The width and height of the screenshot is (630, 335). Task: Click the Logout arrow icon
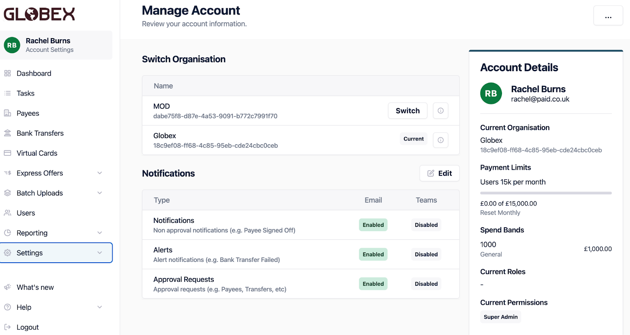tap(7, 327)
